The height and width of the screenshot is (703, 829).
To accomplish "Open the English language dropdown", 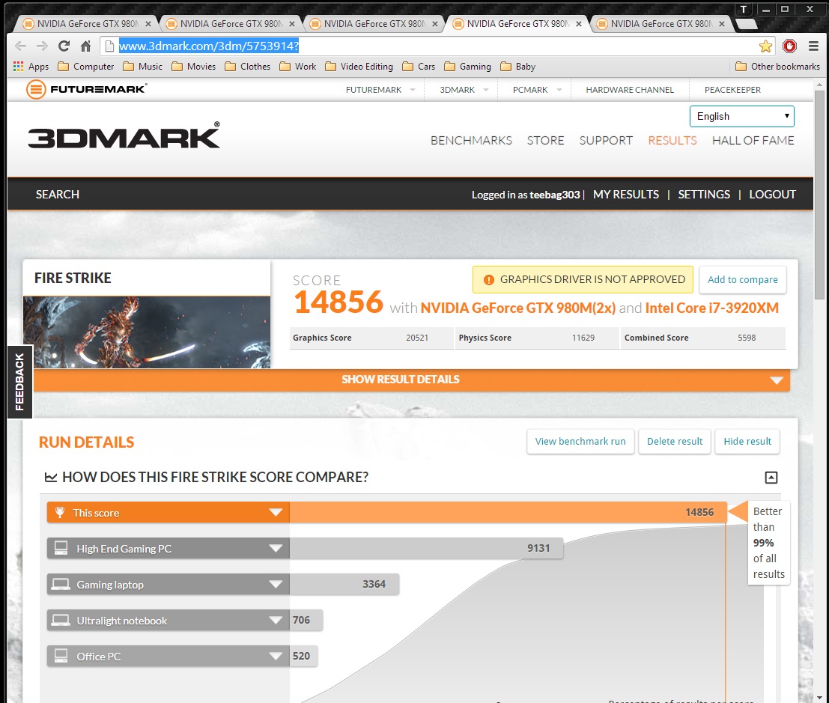I will coord(742,116).
